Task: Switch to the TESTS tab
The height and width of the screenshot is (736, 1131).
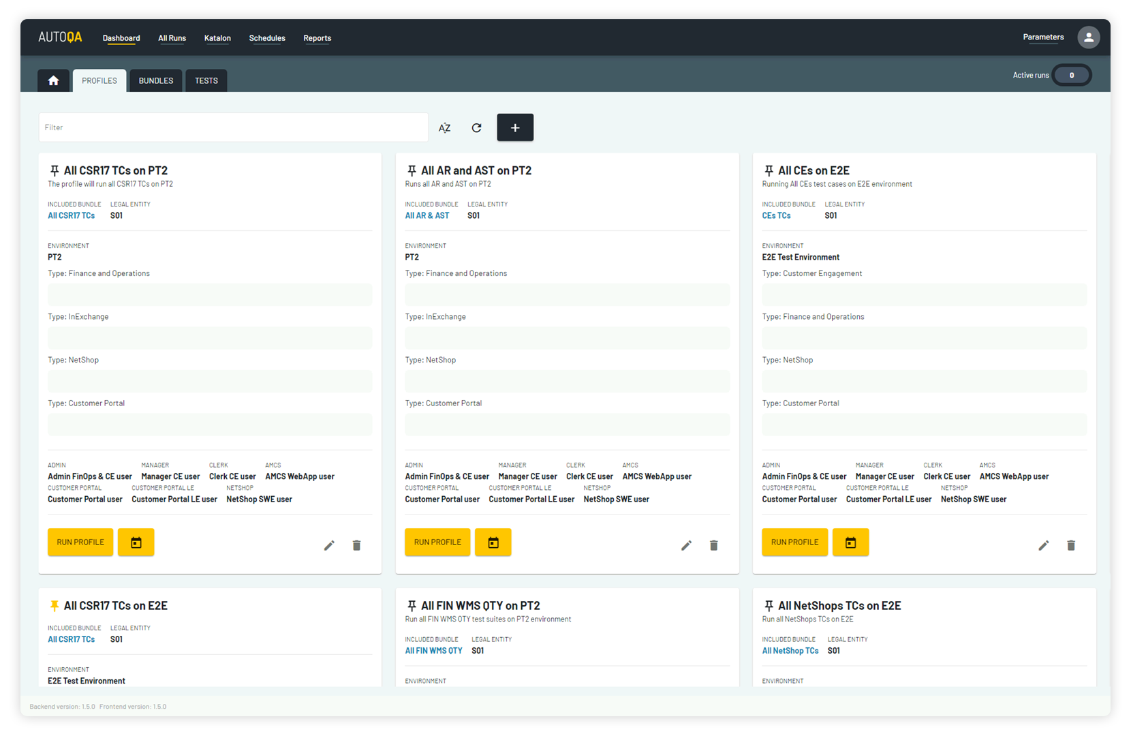Action: click(x=206, y=80)
